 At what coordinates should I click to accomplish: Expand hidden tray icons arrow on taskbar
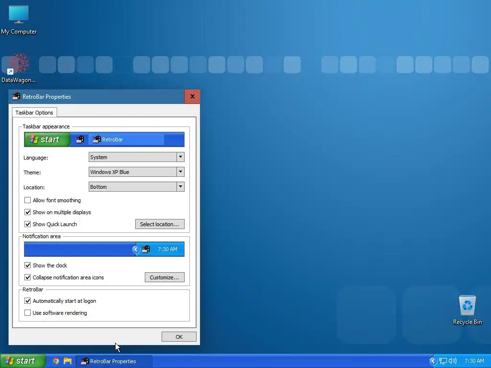coord(433,361)
